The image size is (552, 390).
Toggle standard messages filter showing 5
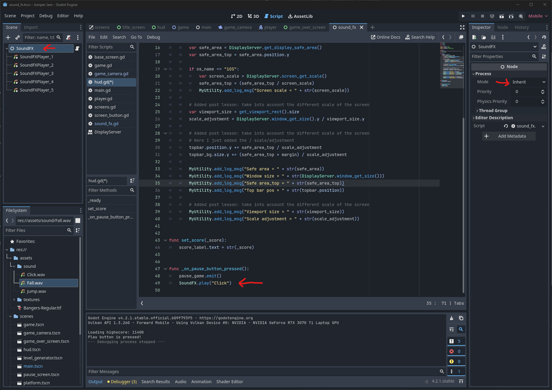[x=456, y=341]
